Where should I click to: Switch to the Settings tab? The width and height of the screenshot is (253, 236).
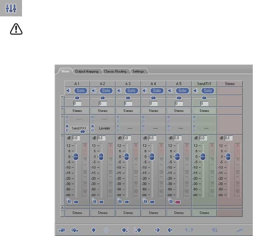pyautogui.click(x=138, y=71)
